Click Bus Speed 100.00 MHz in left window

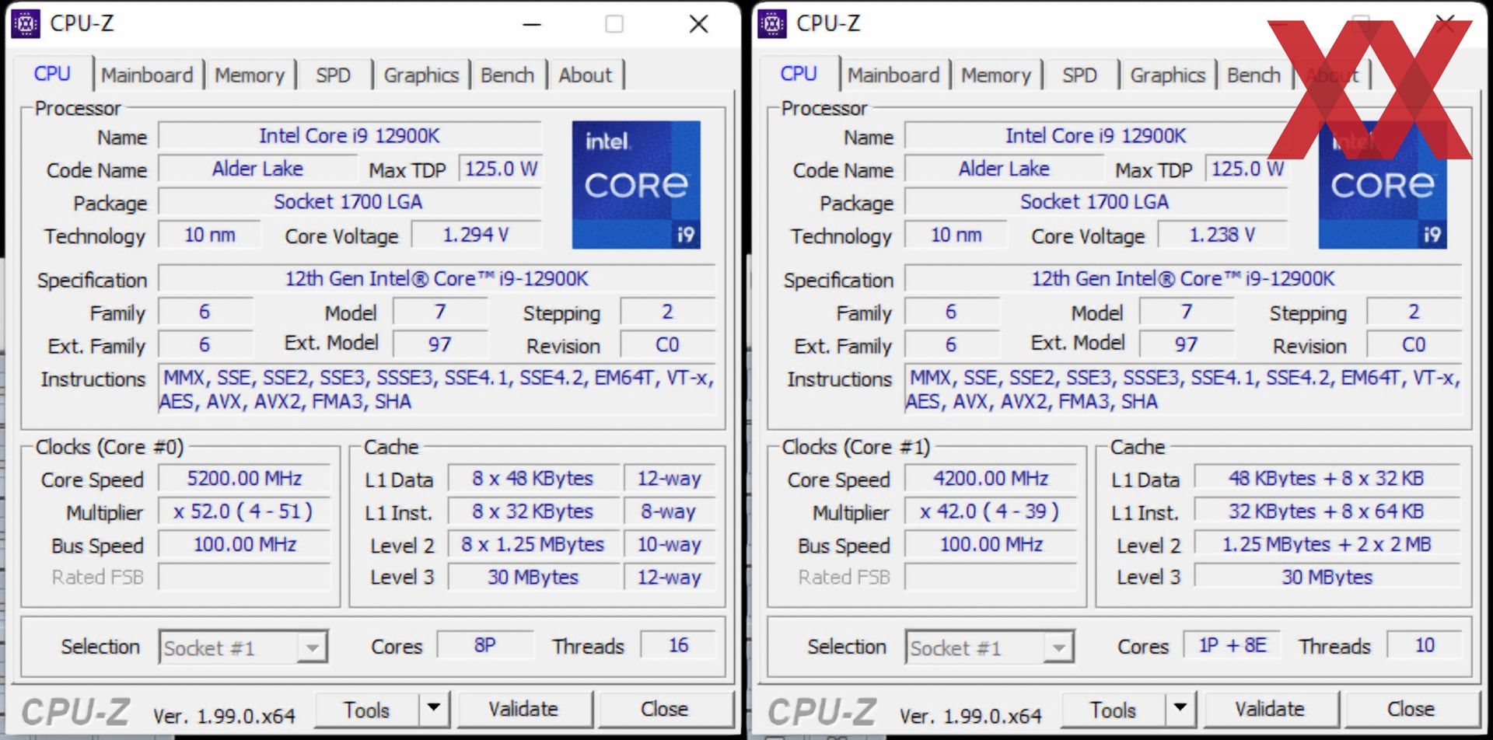(x=245, y=544)
